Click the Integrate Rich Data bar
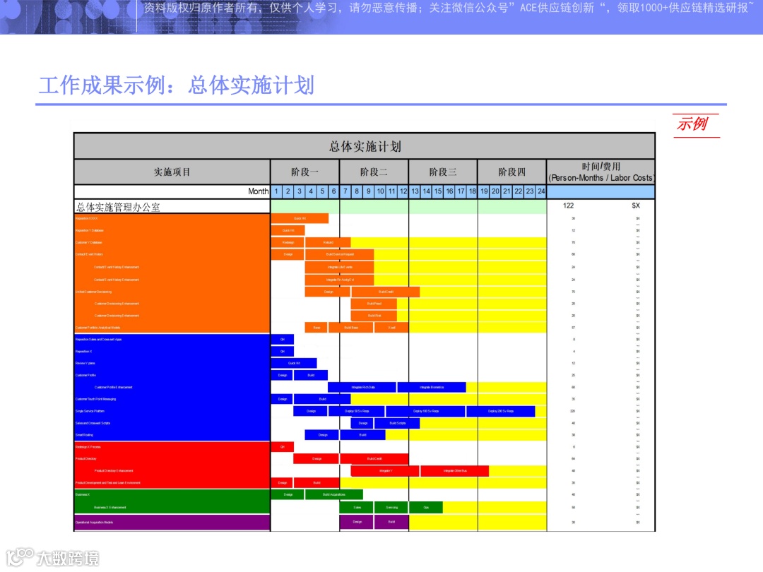The width and height of the screenshot is (763, 572). click(x=362, y=387)
